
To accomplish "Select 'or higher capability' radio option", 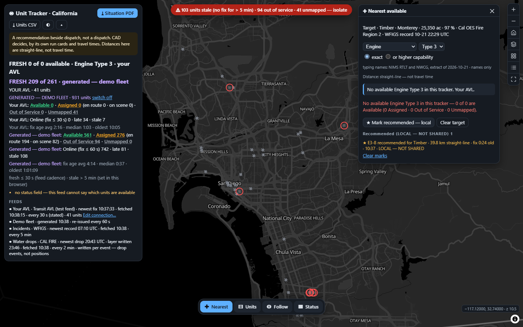I will [x=388, y=57].
